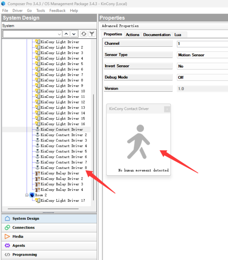
Task: Click the Composer Pro app logo icon
Action: (3, 3)
